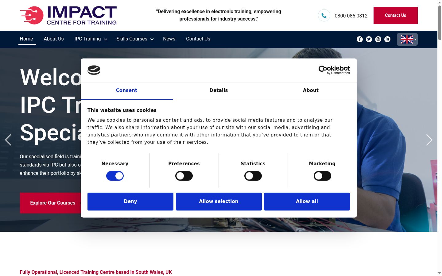Click the page vertical scrollbar thumb

440,22
